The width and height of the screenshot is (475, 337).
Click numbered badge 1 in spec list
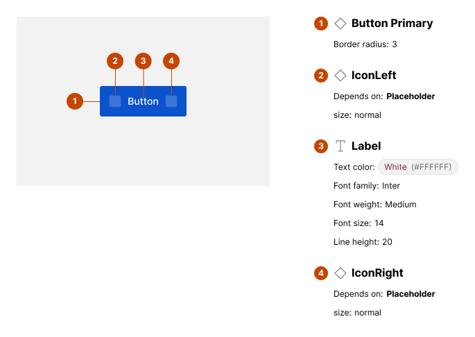320,24
